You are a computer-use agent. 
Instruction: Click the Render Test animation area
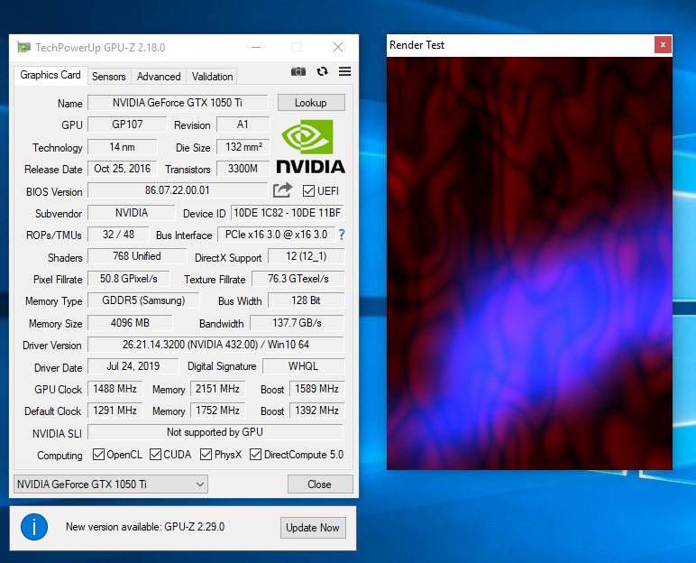(x=529, y=263)
